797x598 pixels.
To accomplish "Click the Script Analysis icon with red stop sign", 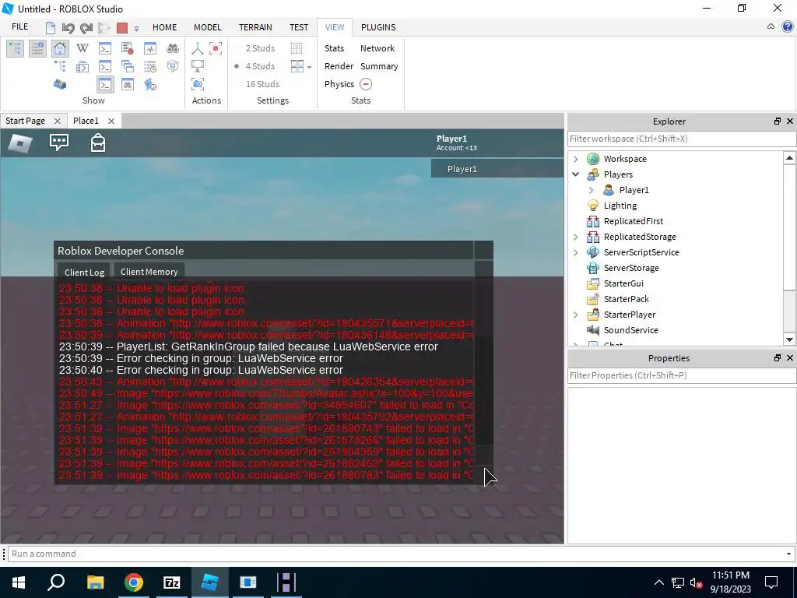I will (x=128, y=48).
